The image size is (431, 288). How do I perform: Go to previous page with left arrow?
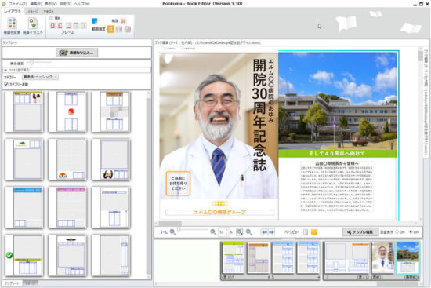pos(264,232)
